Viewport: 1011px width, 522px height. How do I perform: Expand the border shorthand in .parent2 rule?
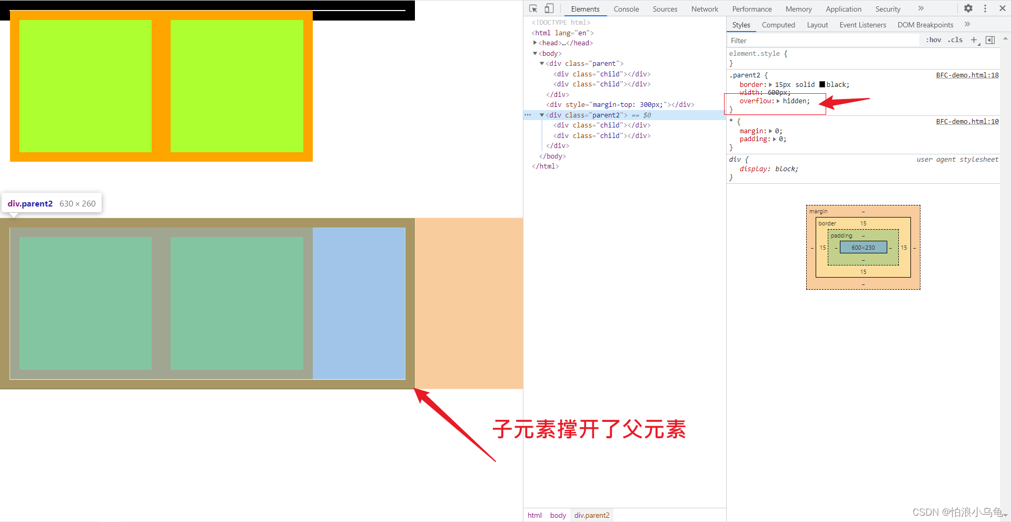click(x=770, y=84)
